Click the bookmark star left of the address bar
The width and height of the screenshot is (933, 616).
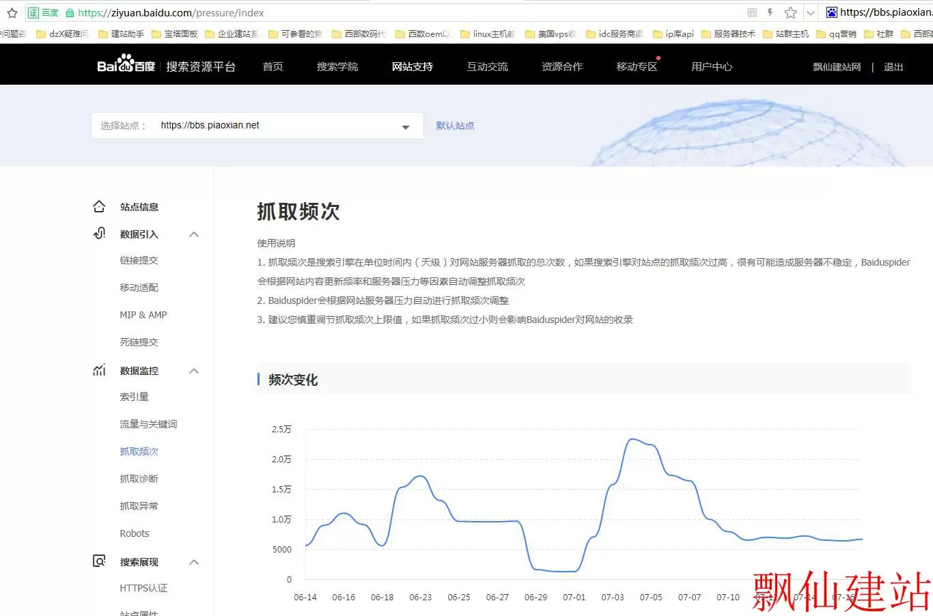(12, 13)
